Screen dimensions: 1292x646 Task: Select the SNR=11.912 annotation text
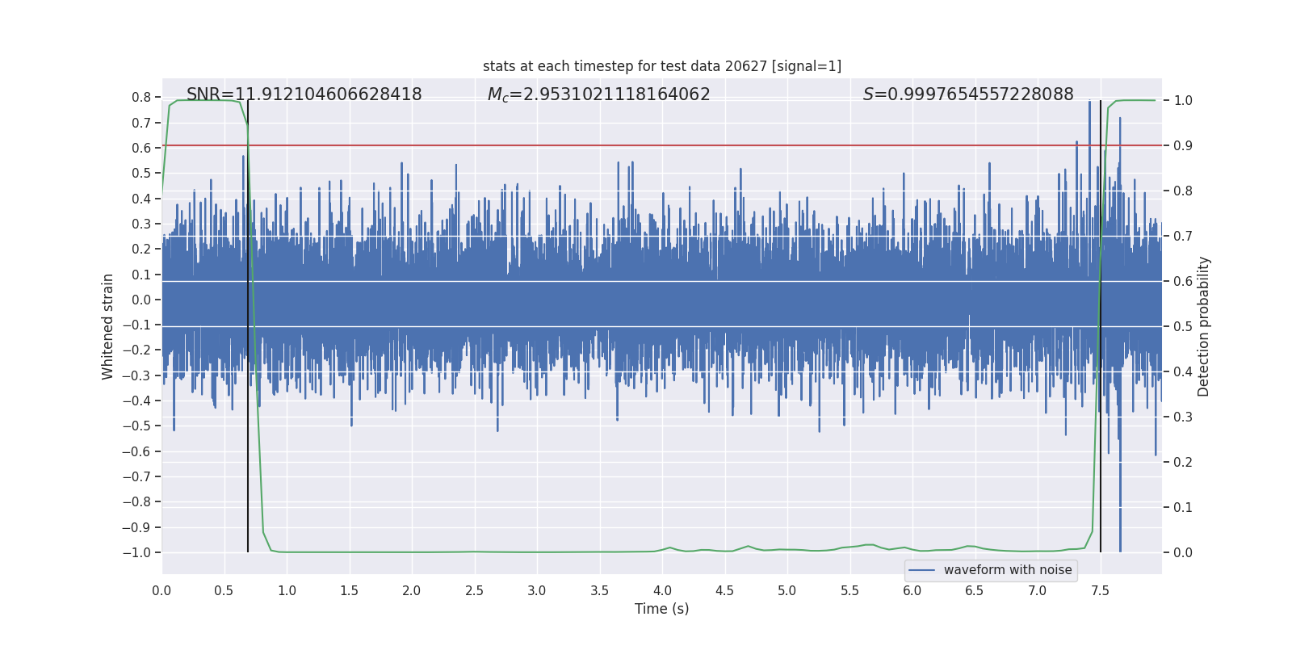click(304, 94)
